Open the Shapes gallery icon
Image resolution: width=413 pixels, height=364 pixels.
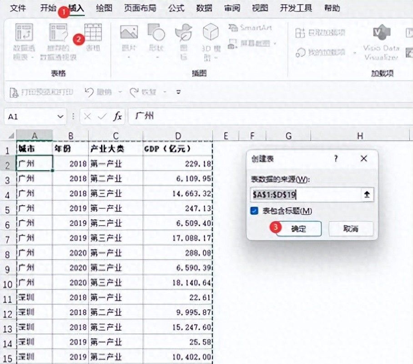tap(156, 33)
